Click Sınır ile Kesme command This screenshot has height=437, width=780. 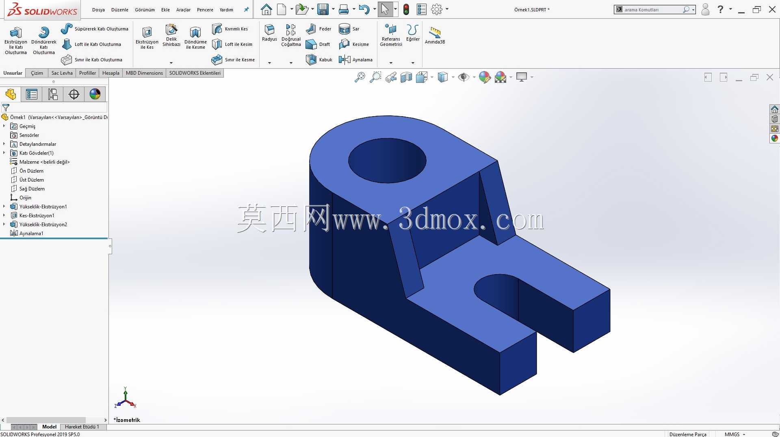(x=234, y=60)
